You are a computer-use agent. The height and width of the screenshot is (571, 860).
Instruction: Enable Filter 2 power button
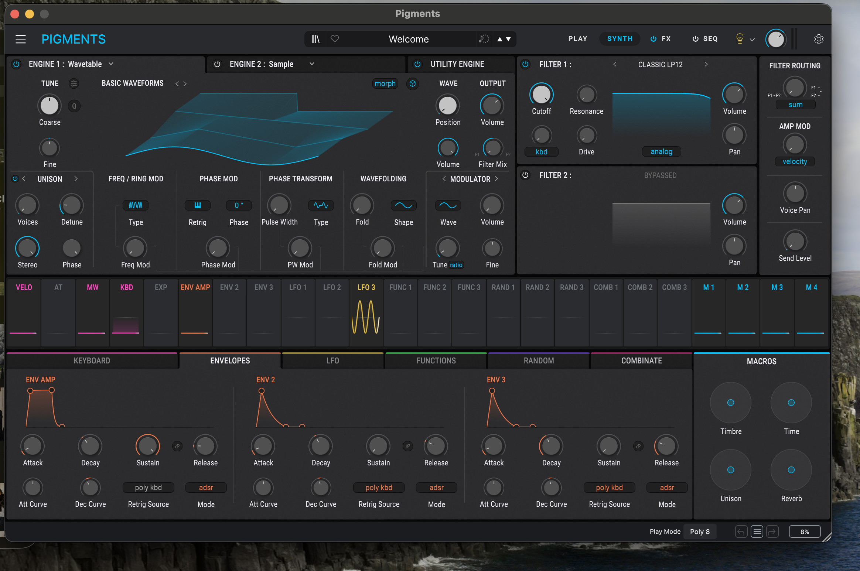[x=525, y=175]
